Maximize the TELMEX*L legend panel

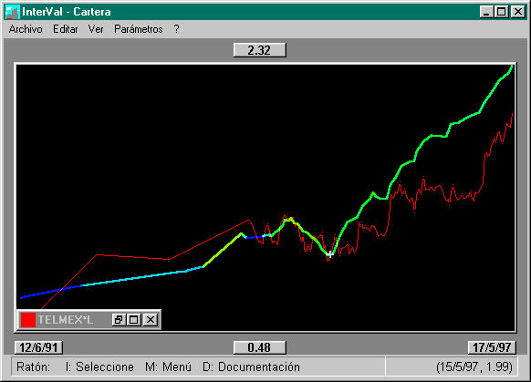pyautogui.click(x=134, y=320)
